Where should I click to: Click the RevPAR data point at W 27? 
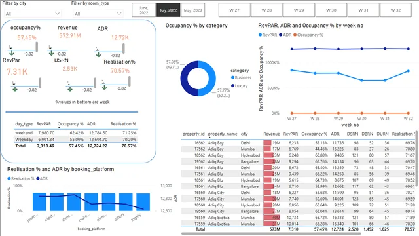tap(292, 70)
